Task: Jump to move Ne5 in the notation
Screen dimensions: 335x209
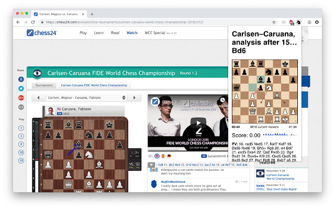Action: (239, 165)
